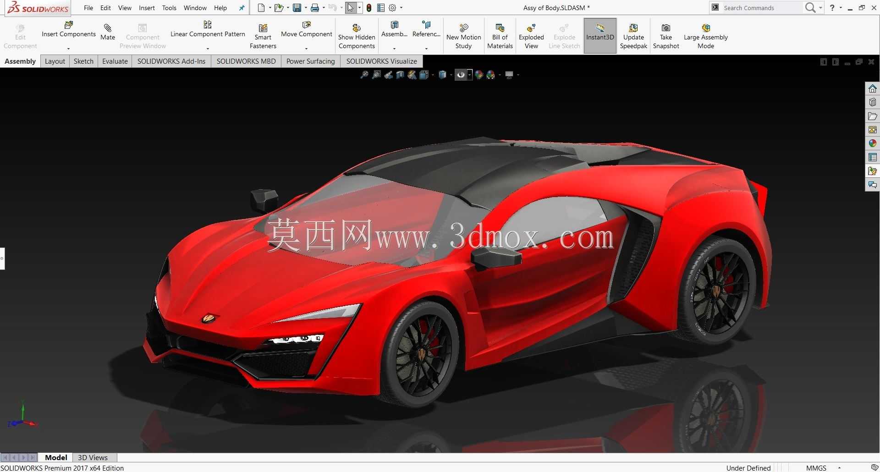
Task: Click the Section View icon
Action: [400, 75]
